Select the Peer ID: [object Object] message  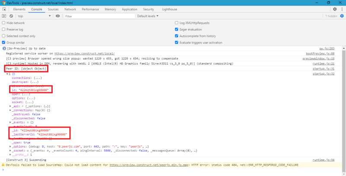26,69
